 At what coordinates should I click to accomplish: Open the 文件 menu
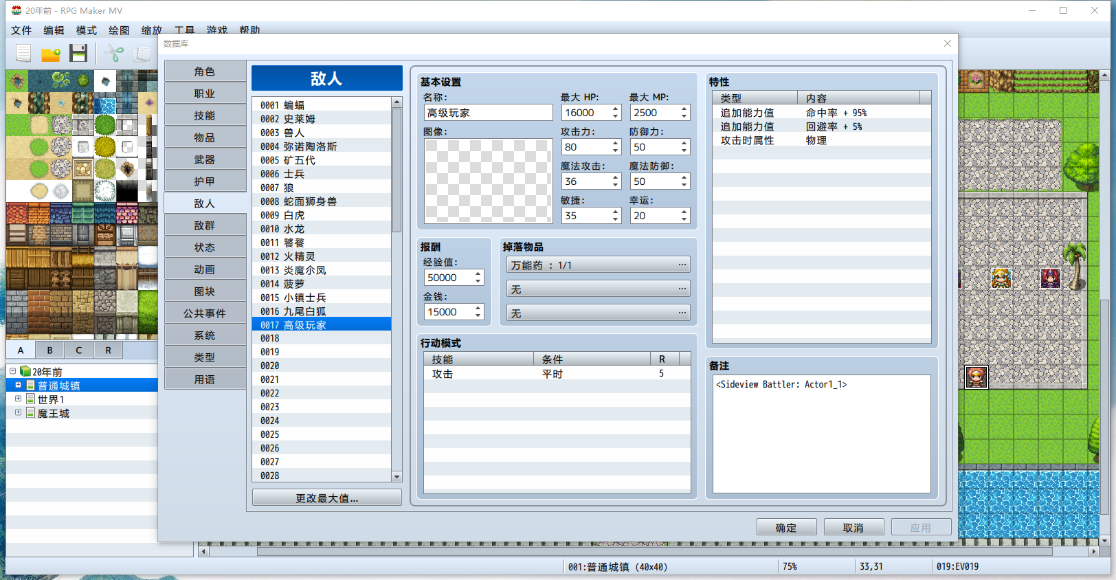[x=21, y=30]
